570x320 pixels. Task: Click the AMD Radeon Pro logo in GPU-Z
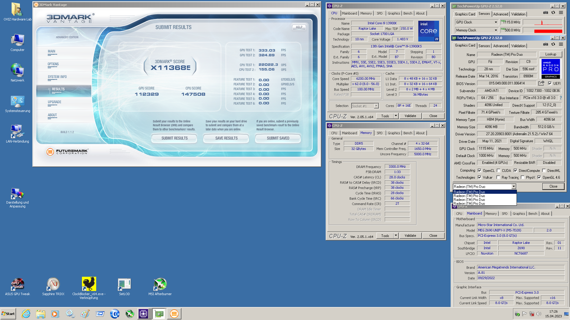(x=551, y=68)
